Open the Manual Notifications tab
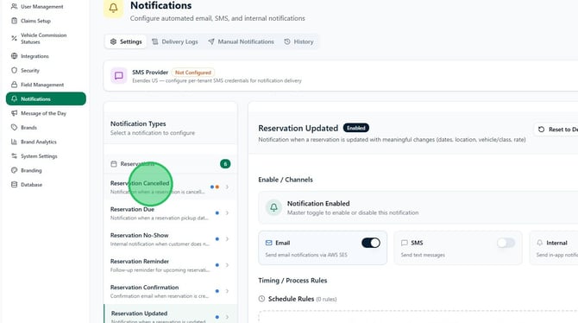The image size is (578, 323). click(241, 41)
